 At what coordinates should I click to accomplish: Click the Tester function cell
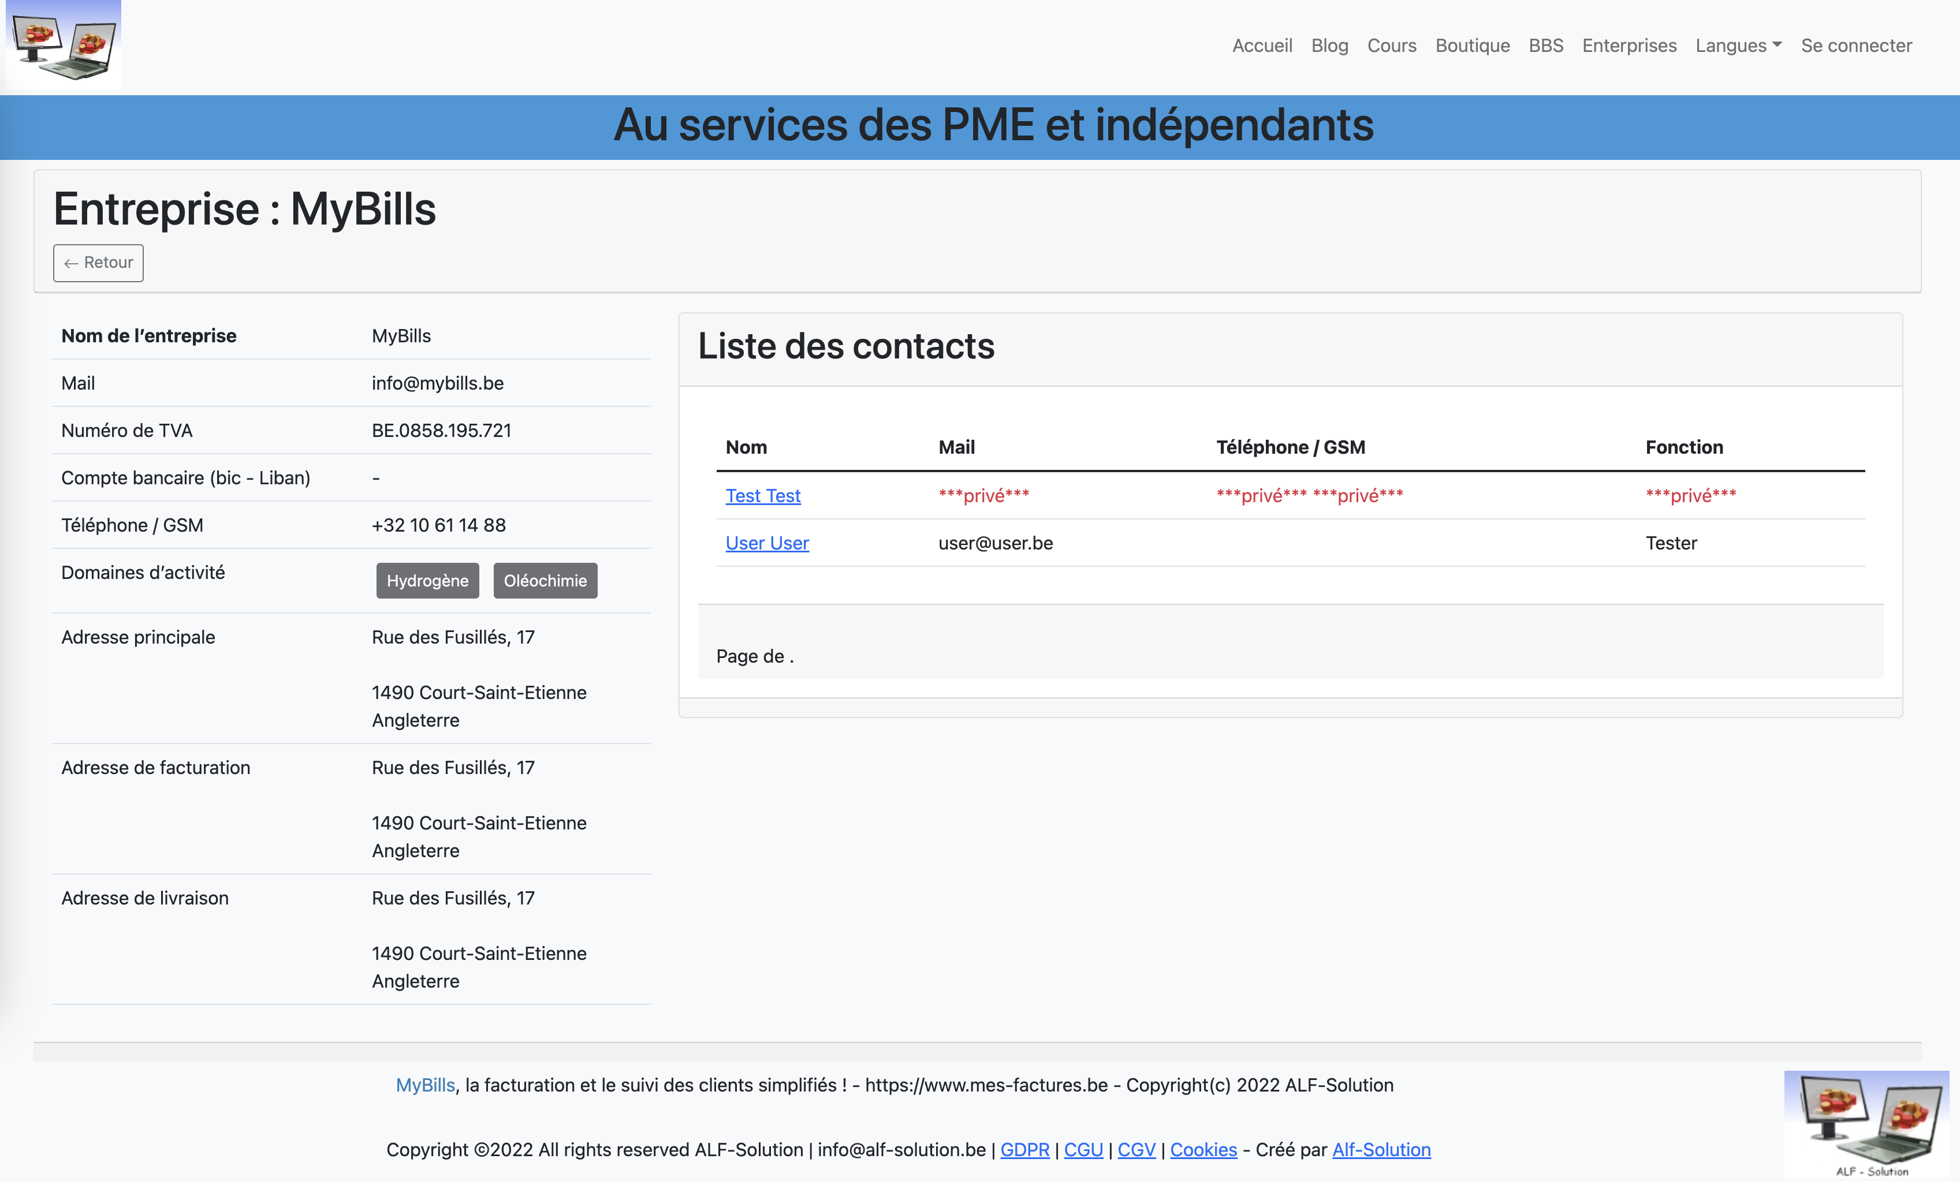[x=1671, y=543]
